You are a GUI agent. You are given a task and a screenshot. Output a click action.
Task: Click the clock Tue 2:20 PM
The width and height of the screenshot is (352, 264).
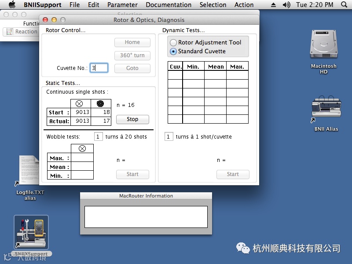click(315, 5)
